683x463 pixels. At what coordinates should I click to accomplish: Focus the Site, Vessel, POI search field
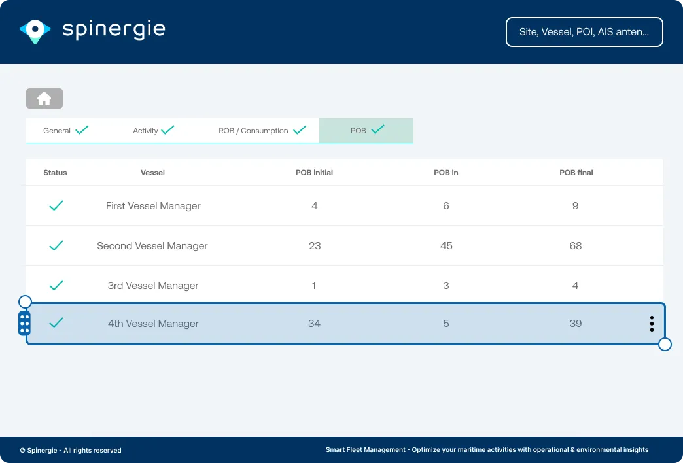coord(584,32)
